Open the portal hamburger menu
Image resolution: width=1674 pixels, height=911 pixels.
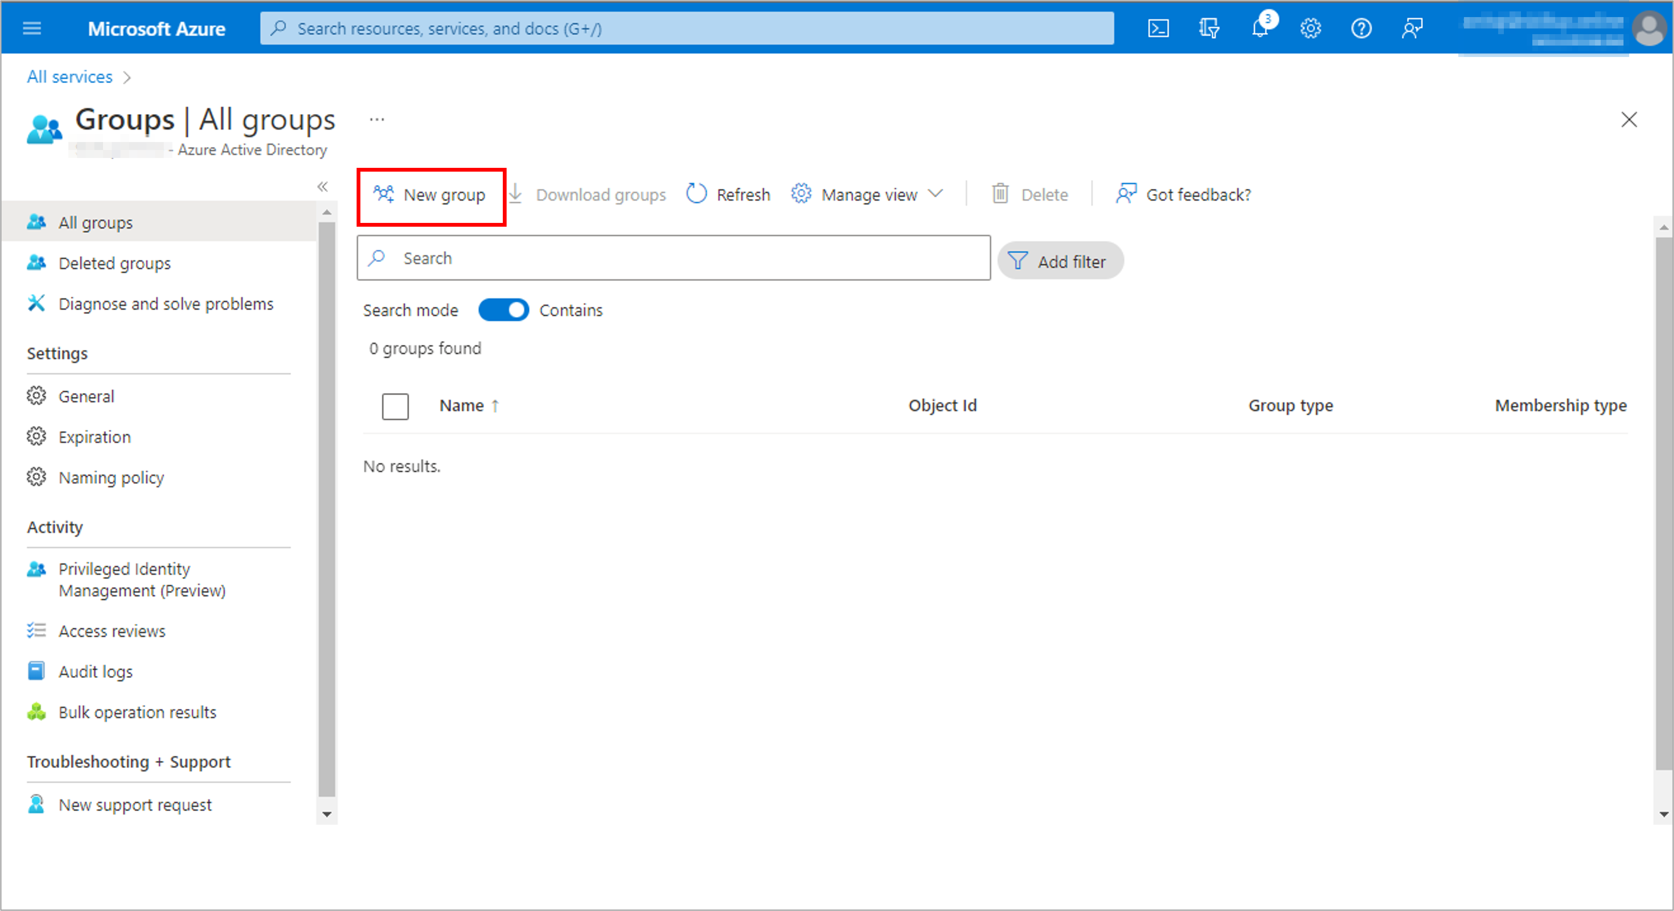coord(32,28)
